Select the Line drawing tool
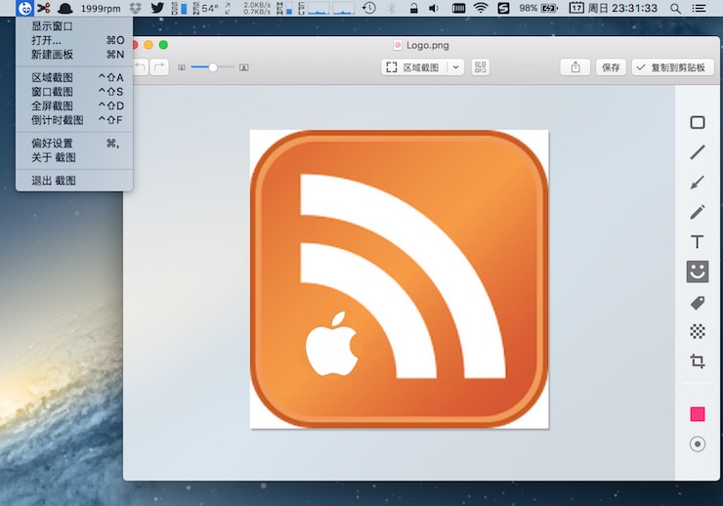This screenshot has height=506, width=723. 698,152
